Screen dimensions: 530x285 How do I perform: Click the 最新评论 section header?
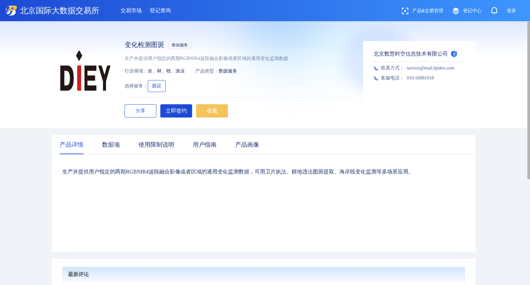click(264, 274)
